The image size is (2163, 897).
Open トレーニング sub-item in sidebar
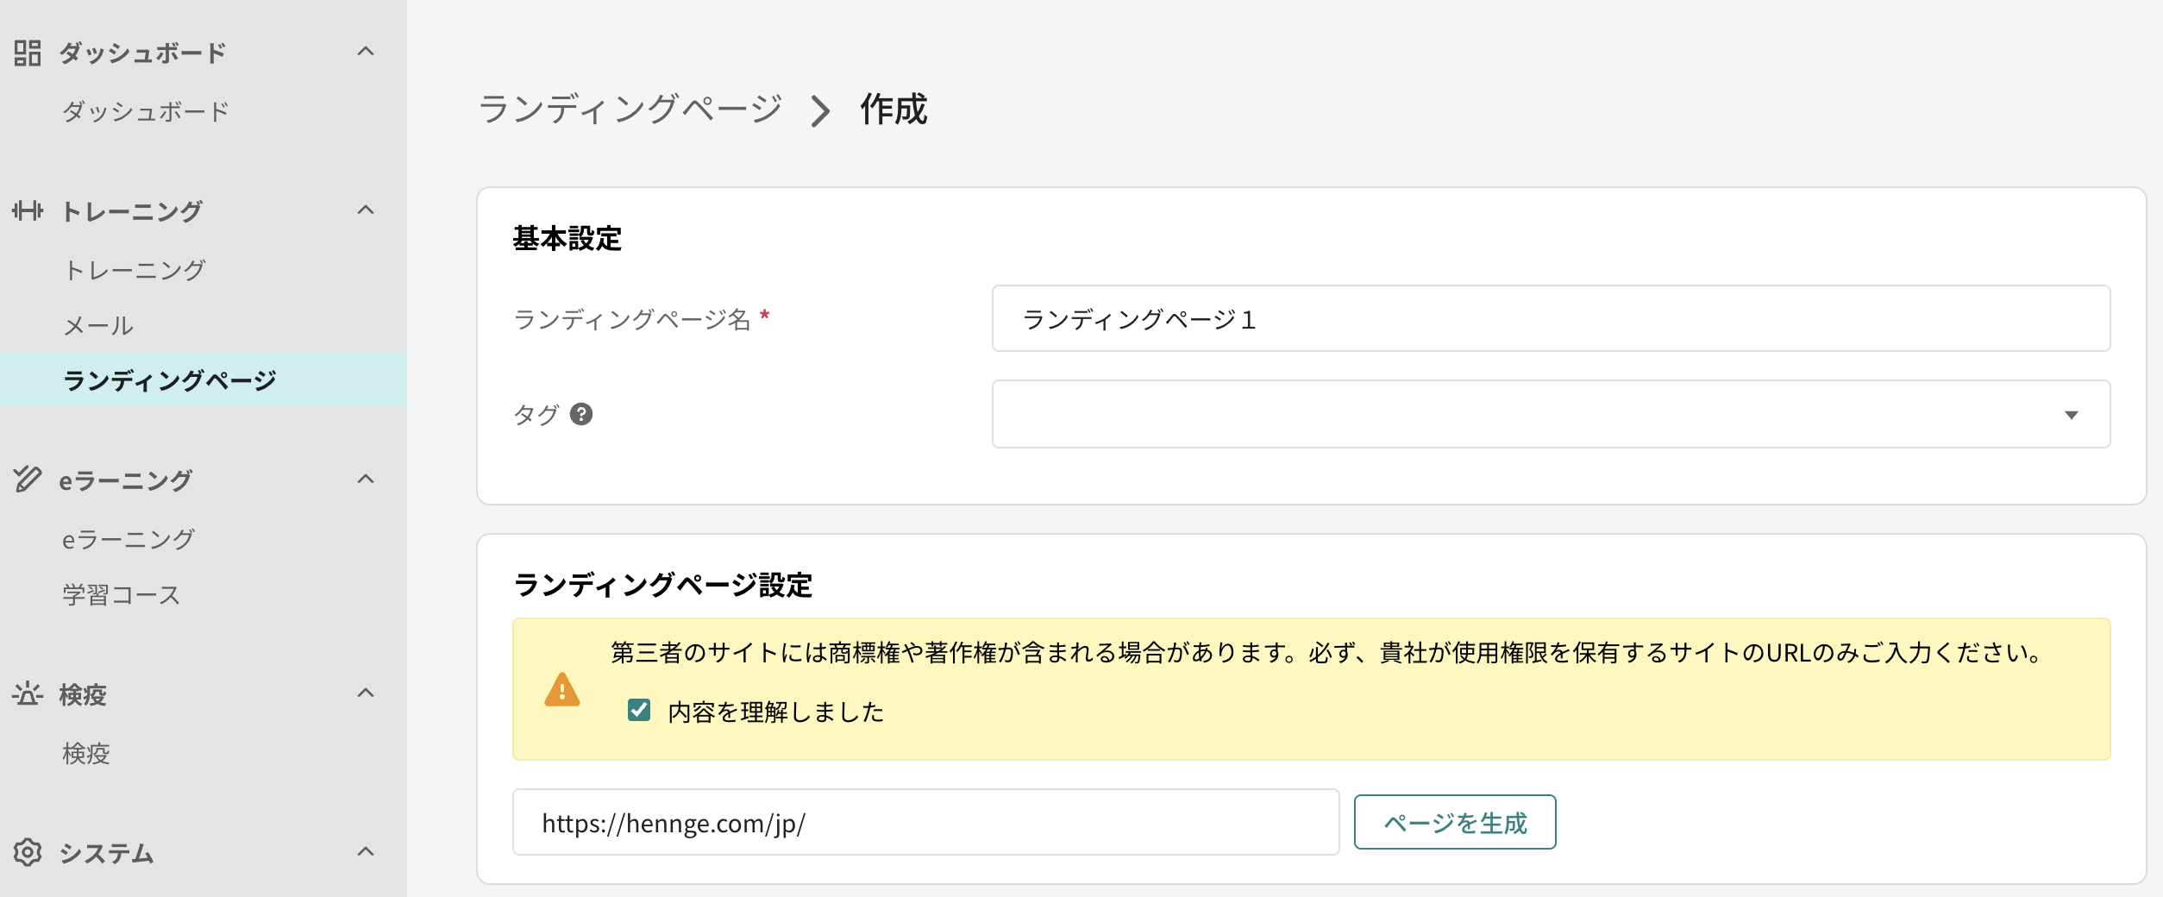click(x=135, y=270)
